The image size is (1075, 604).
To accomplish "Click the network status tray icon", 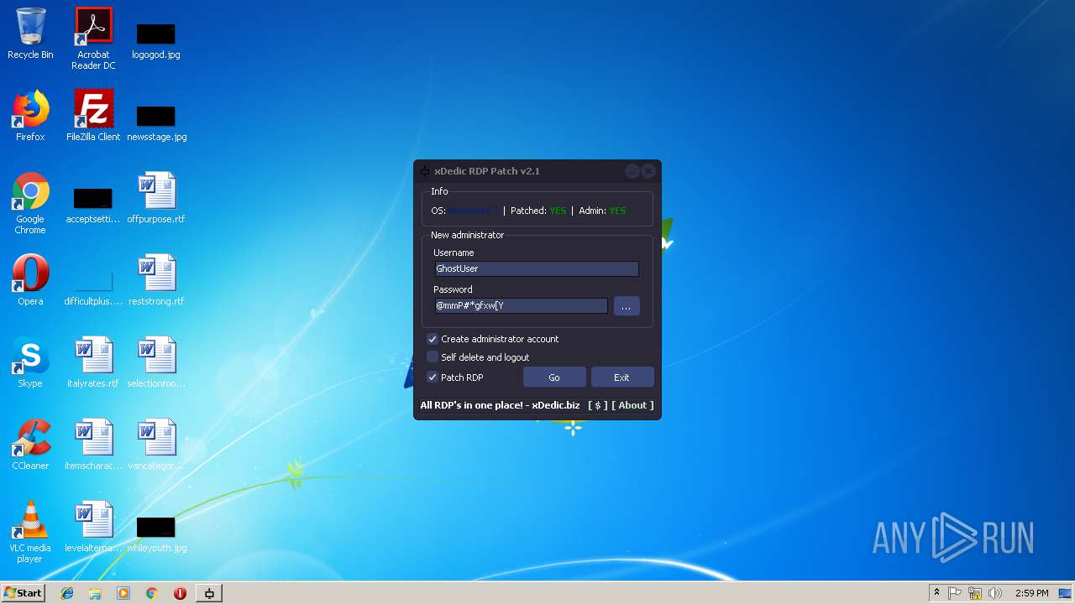I will coord(975,593).
